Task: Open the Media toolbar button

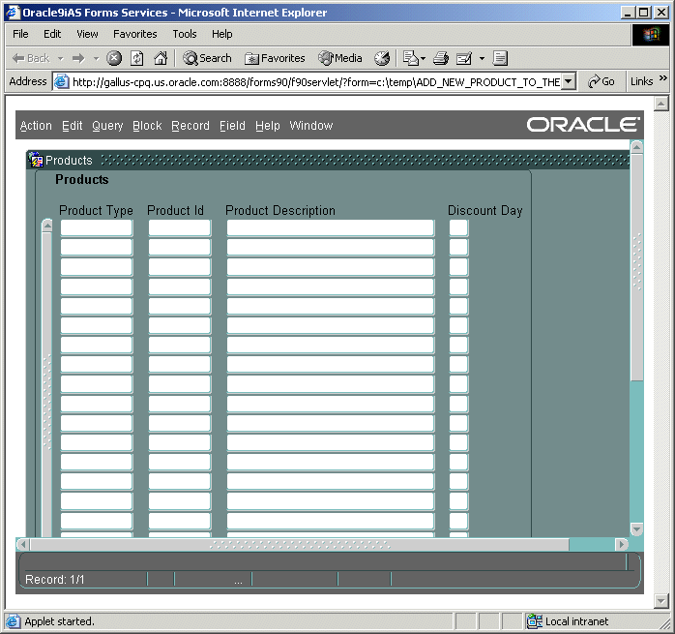Action: [x=340, y=58]
